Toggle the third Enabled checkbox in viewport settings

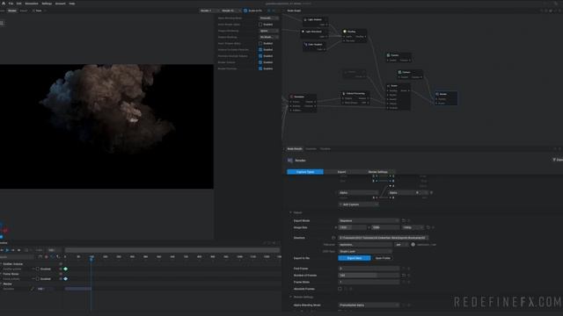[260, 50]
